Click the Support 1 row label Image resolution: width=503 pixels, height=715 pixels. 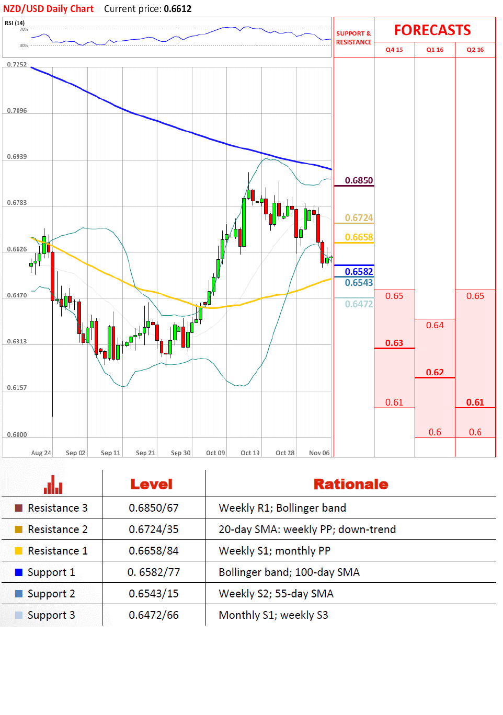pos(51,572)
